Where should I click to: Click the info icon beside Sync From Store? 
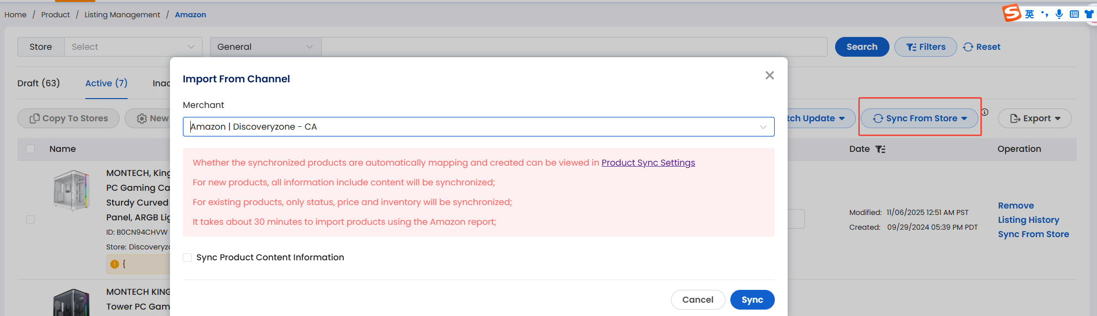985,112
